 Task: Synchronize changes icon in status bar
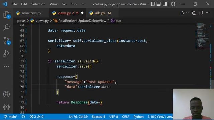click(23, 117)
